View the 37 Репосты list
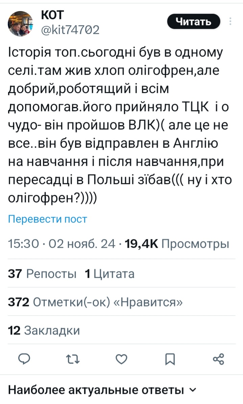 (42, 274)
